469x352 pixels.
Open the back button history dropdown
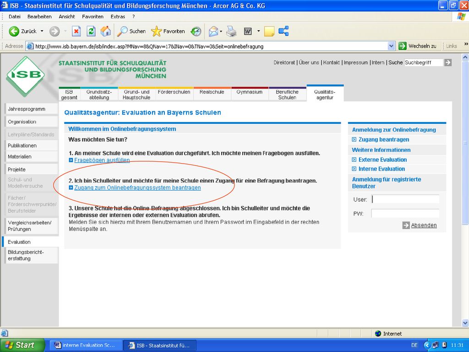[42, 31]
